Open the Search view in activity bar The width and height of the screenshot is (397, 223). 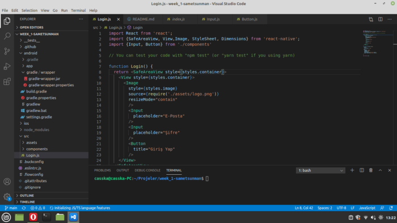[7, 36]
